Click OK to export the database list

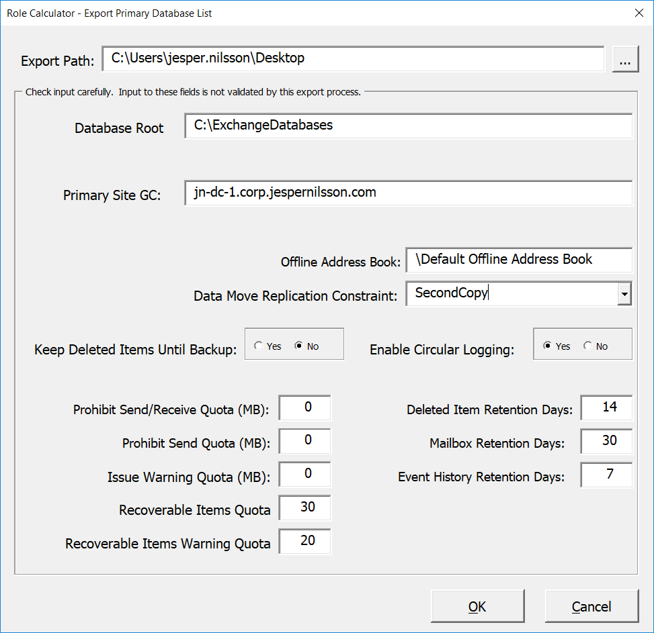(x=477, y=606)
